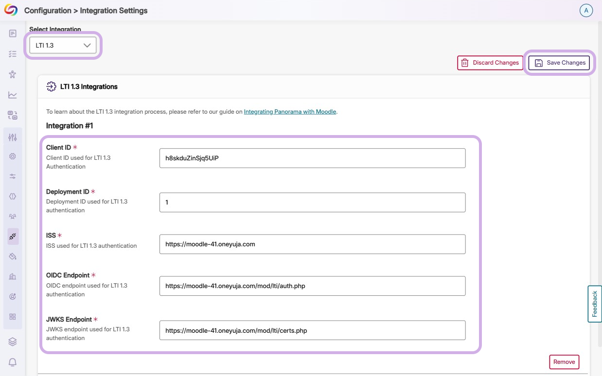Screen dimensions: 602x376
Task: Click the 'Client ID' field label
Action: click(x=59, y=148)
